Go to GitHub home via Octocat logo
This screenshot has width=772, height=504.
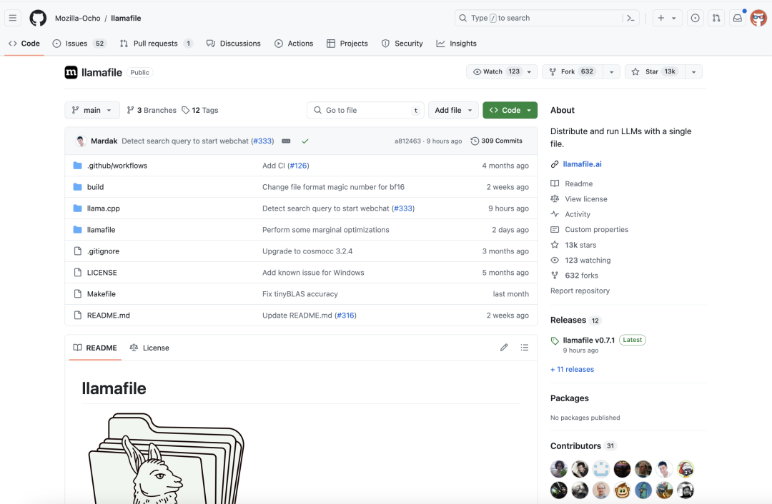point(38,18)
